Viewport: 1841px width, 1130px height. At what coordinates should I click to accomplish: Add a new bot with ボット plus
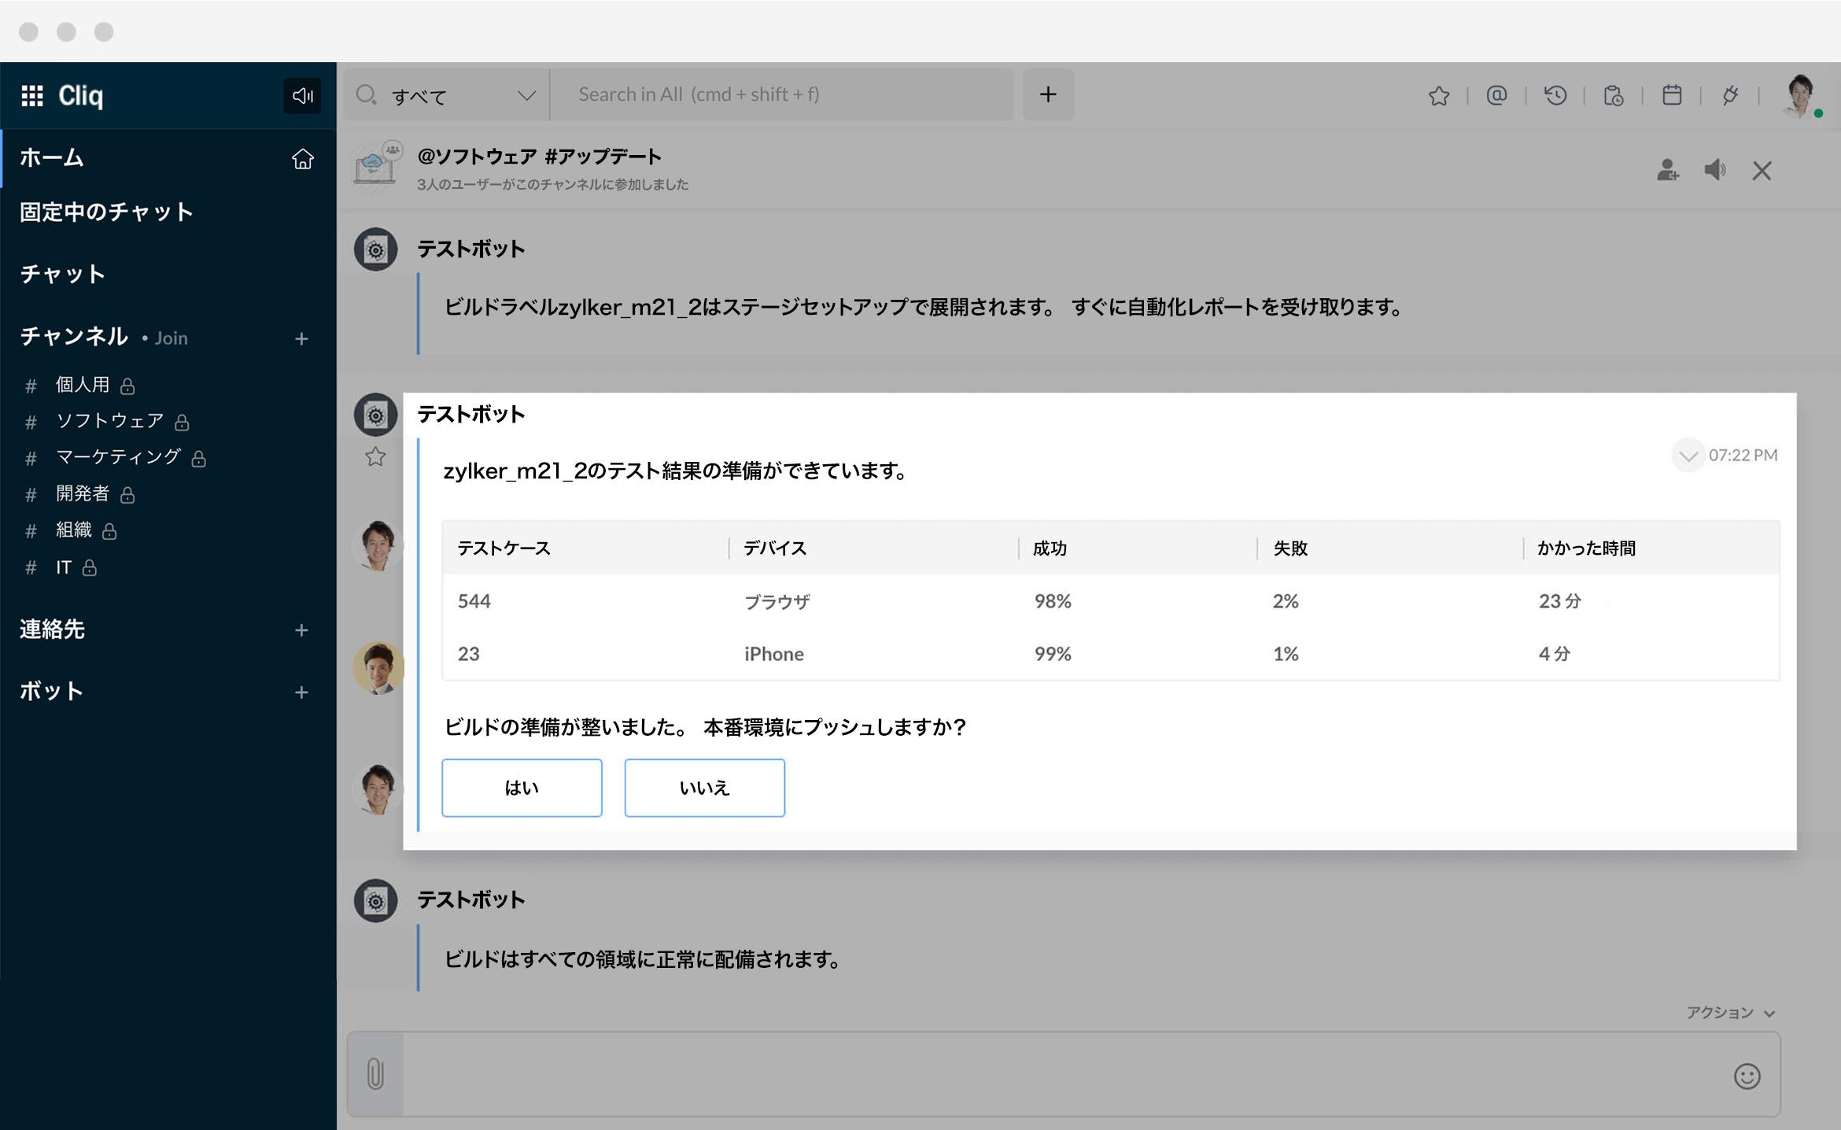pyautogui.click(x=301, y=692)
